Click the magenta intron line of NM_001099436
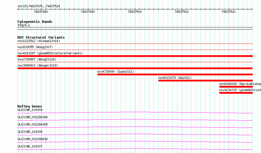 coord(135,141)
